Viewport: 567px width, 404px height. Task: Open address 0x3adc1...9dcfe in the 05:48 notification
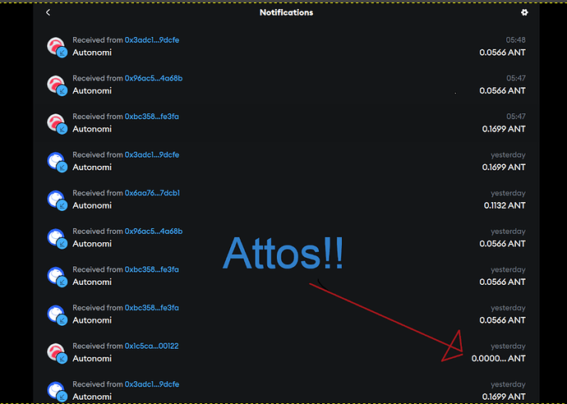tap(152, 40)
